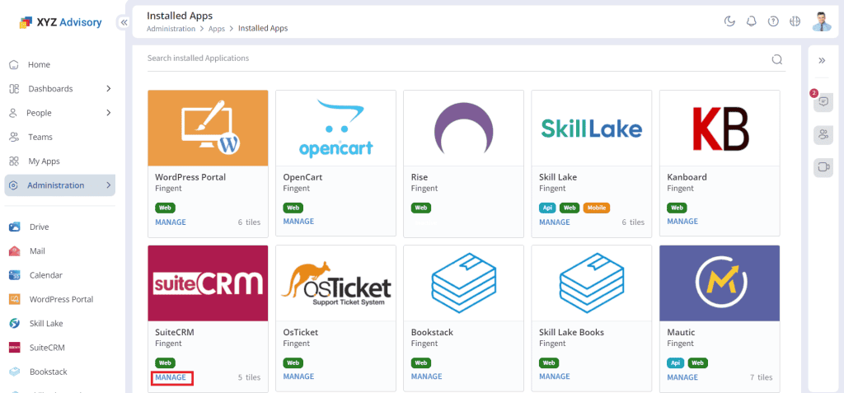Click Mobile tag on Skill Lake
This screenshot has height=393, width=844.
(x=597, y=208)
